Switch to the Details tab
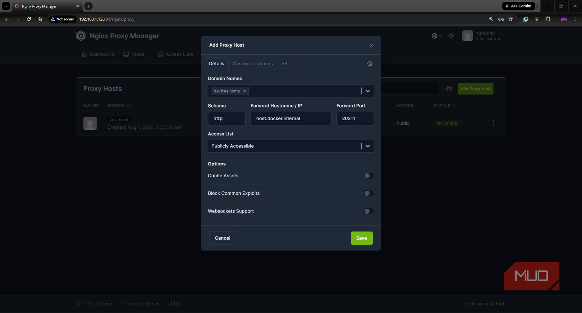This screenshot has height=313, width=582. (216, 64)
